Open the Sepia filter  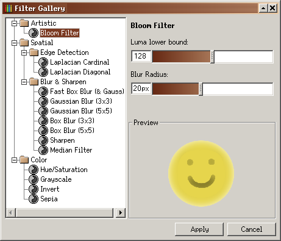tap(49, 199)
